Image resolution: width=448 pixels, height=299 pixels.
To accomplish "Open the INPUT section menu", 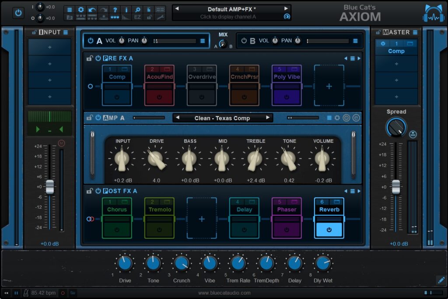I will [x=66, y=32].
